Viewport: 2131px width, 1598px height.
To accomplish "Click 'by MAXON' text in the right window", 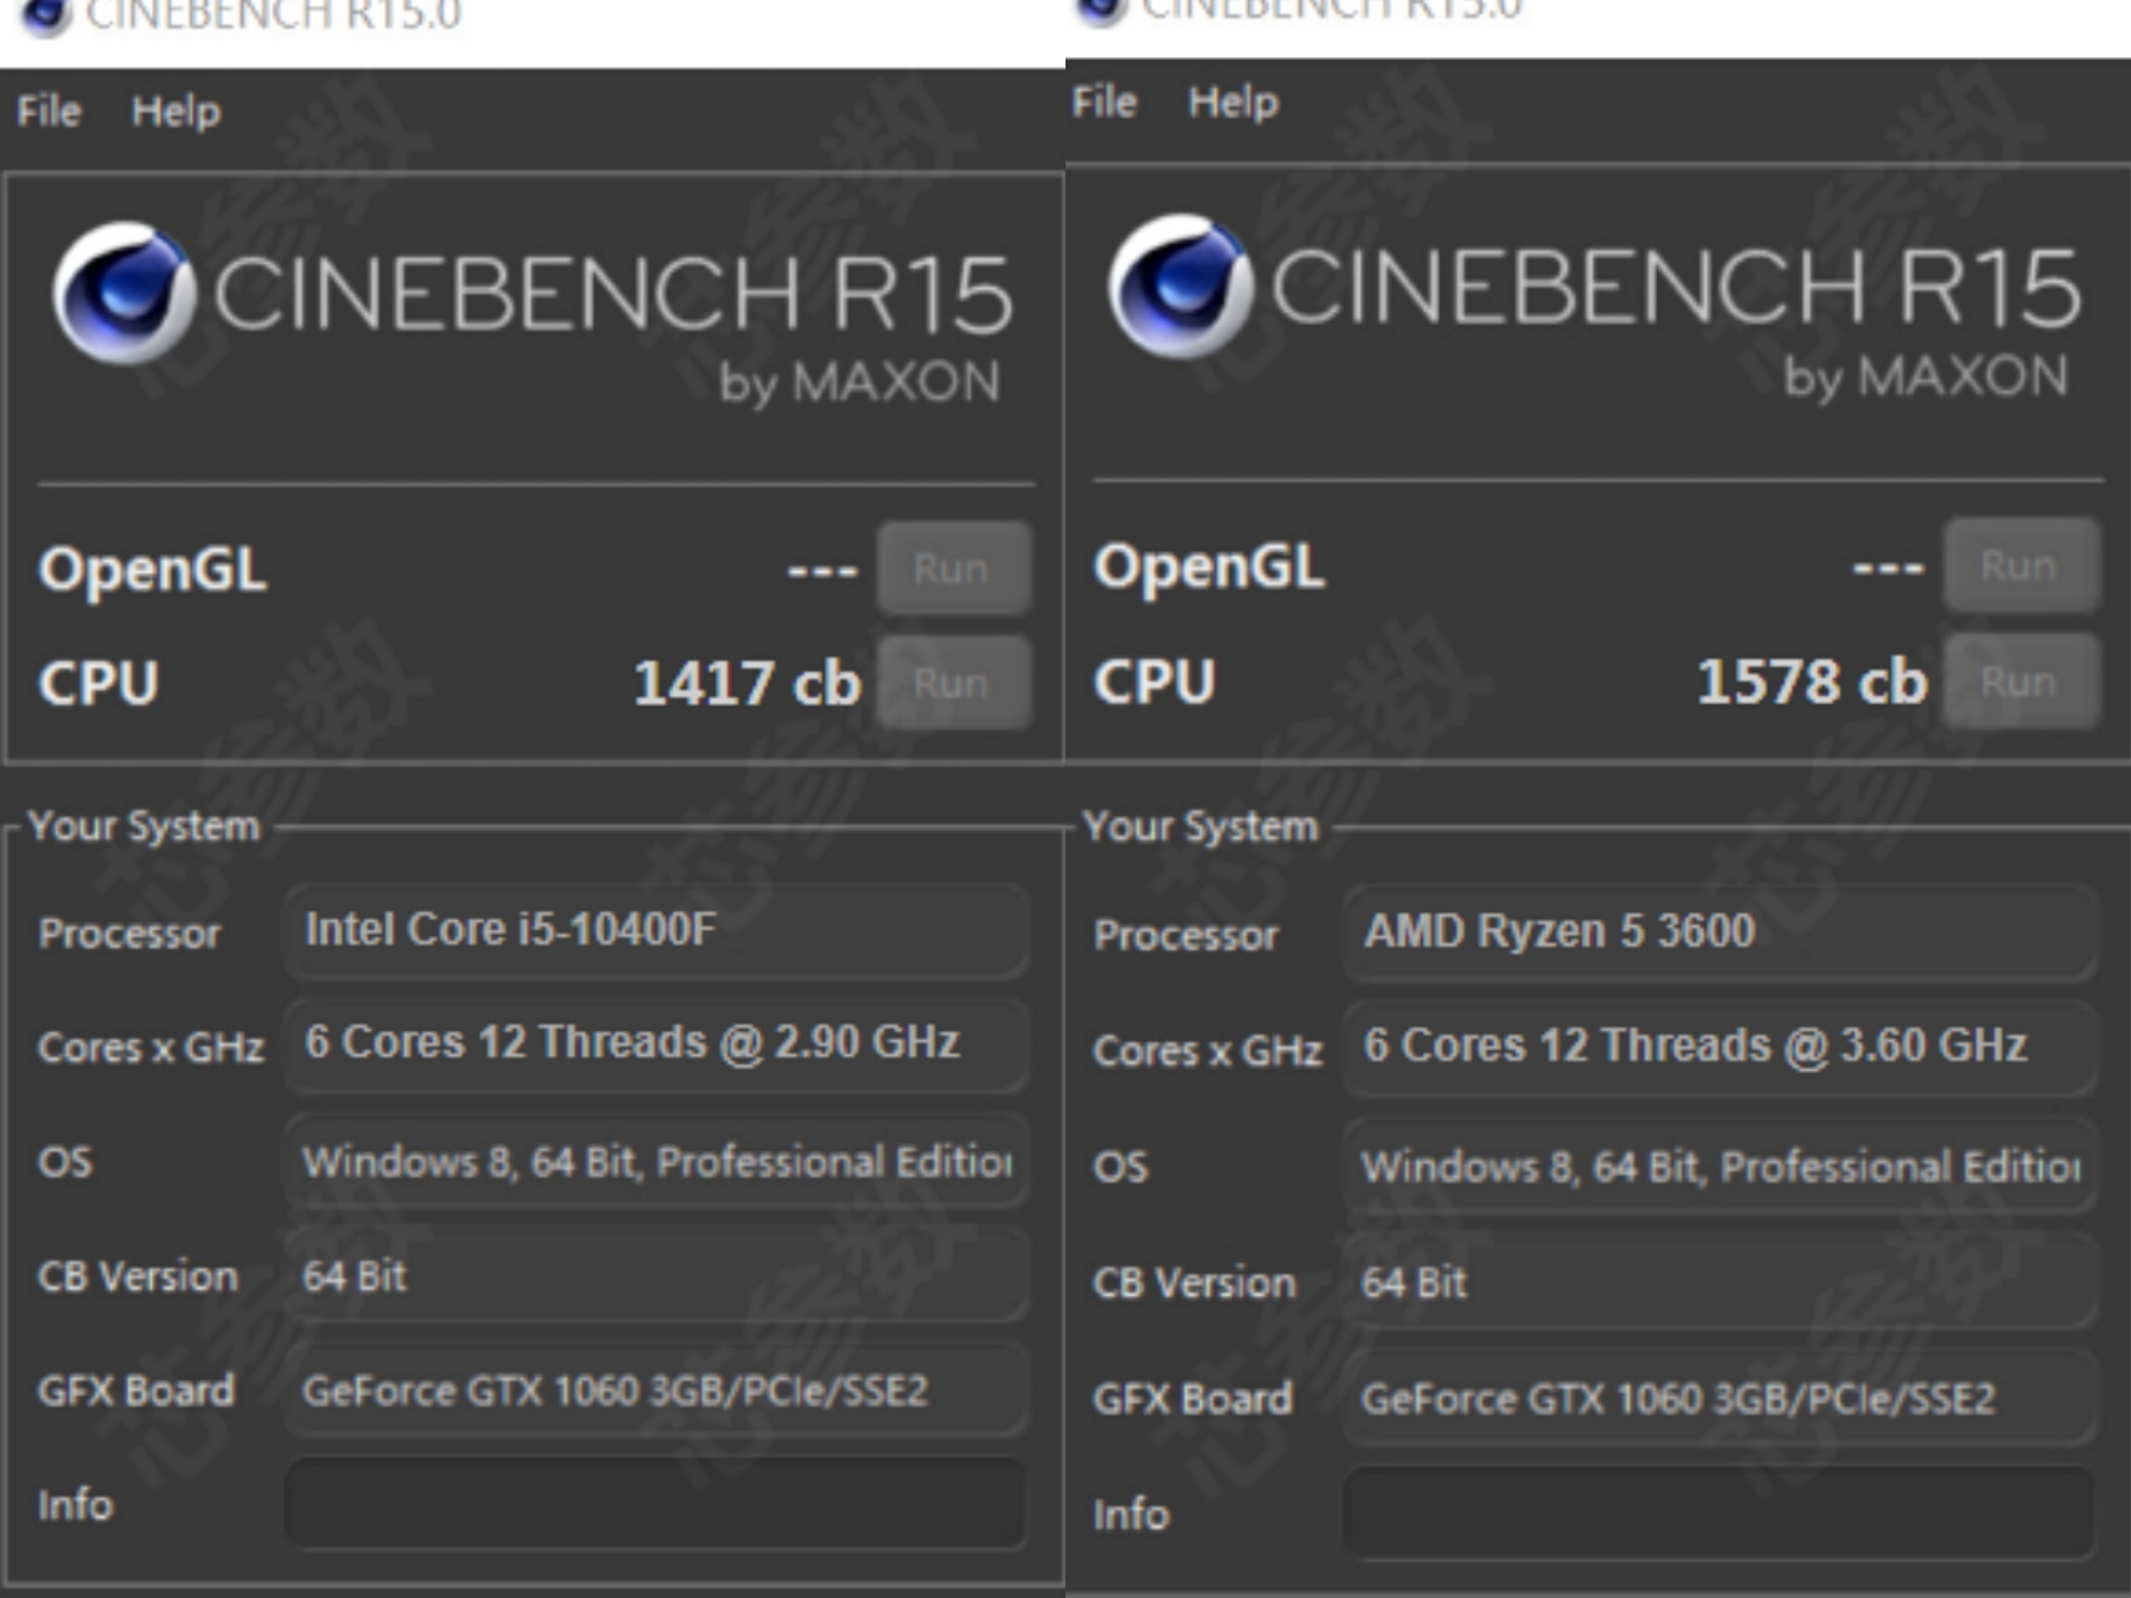I will click(1926, 376).
